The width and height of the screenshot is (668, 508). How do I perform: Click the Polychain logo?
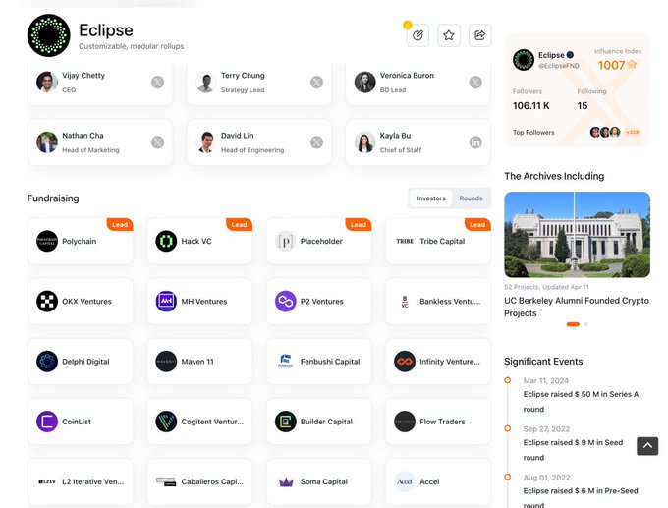tap(47, 241)
